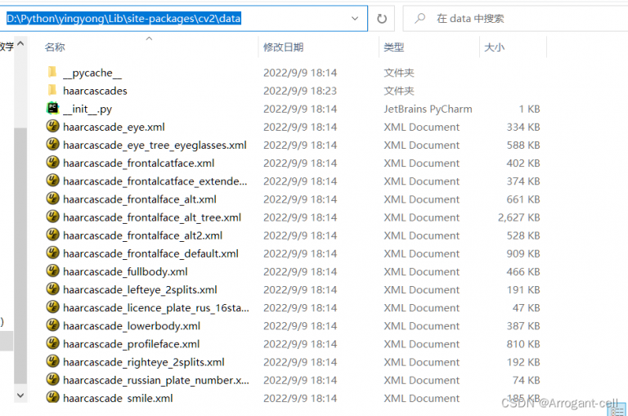Click the left navigation pane scrollbar
This screenshot has height=416, width=628.
click(x=20, y=245)
